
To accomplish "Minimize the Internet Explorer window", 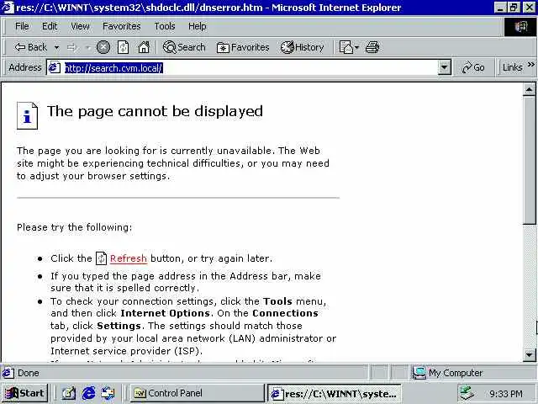I will point(500,8).
